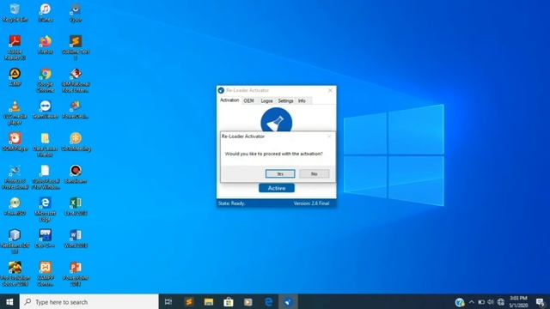Open IBM Rational Rose desktop shortcut
This screenshot has height=309, width=550.
click(x=76, y=80)
